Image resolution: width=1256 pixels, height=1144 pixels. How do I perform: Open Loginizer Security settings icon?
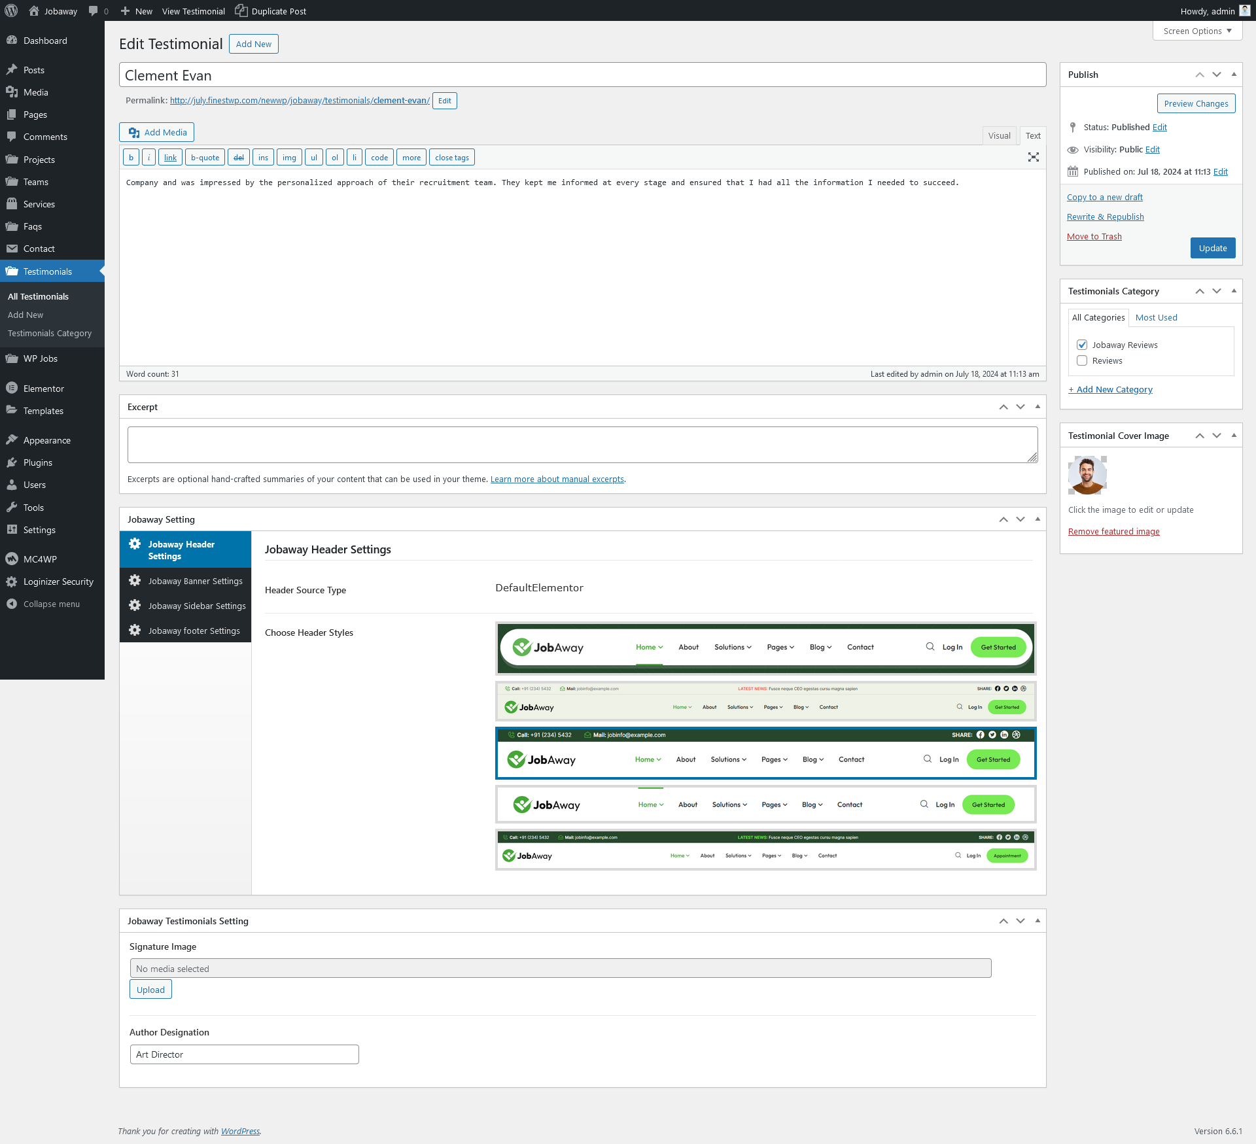12,581
